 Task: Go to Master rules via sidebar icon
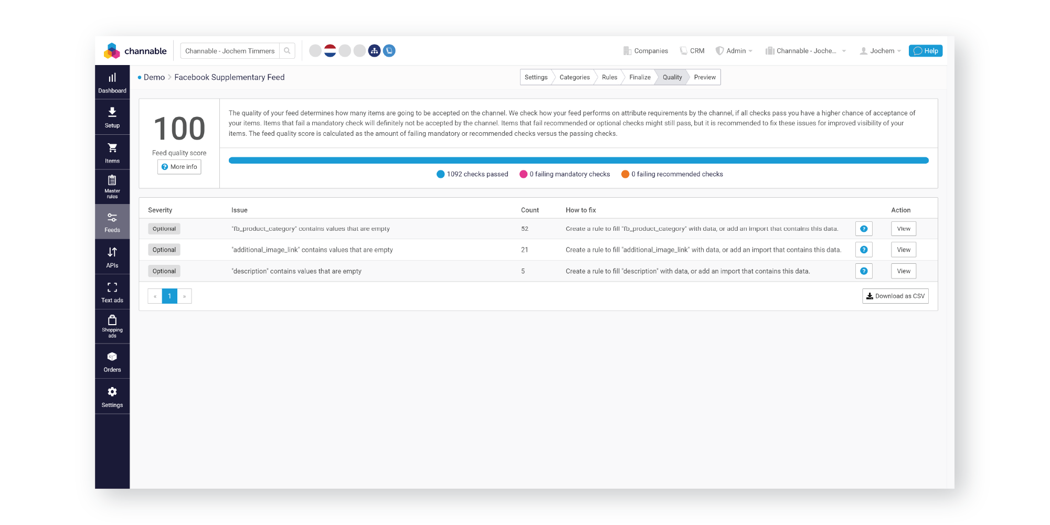click(x=112, y=186)
